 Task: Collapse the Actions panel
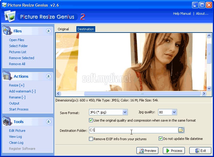pyautogui.click(x=48, y=76)
